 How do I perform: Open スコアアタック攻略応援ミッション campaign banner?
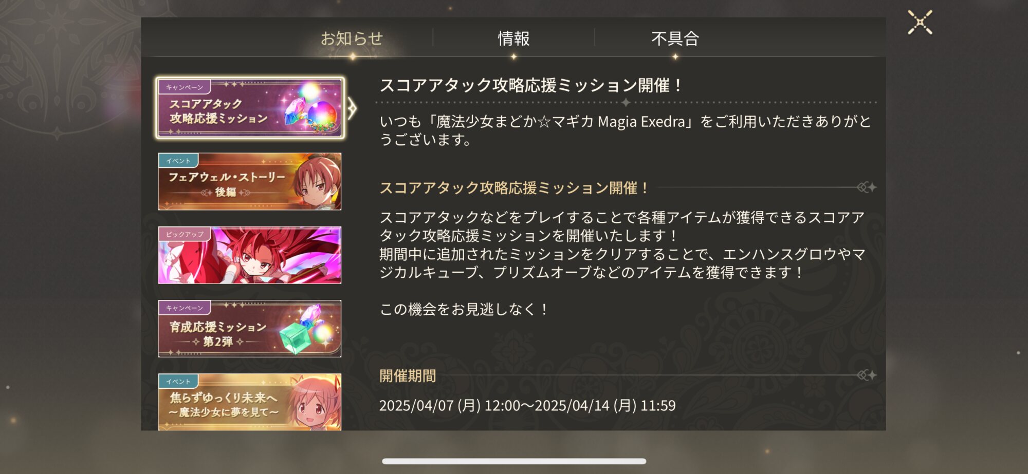coord(250,108)
